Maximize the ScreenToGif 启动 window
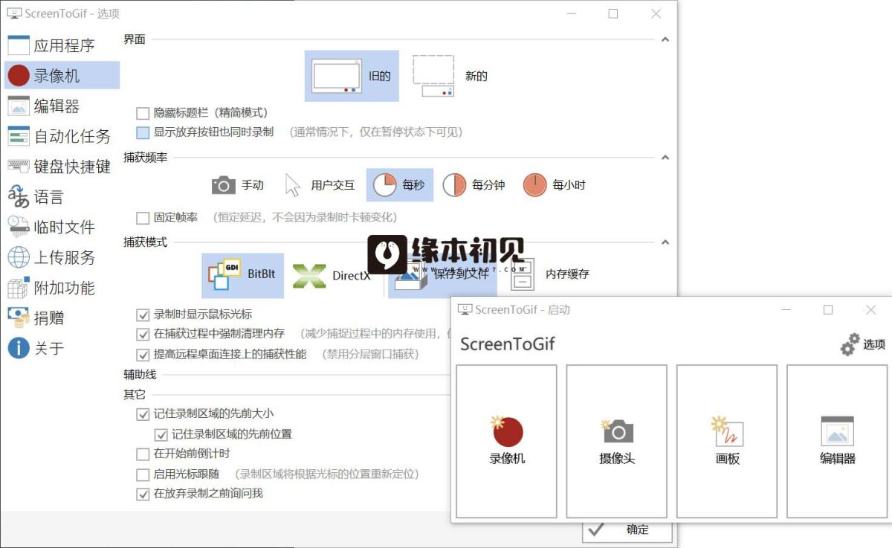Image resolution: width=892 pixels, height=548 pixels. (x=828, y=310)
